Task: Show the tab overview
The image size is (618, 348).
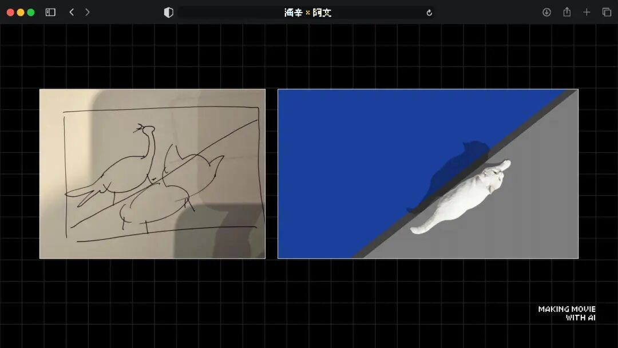Action: point(605,11)
